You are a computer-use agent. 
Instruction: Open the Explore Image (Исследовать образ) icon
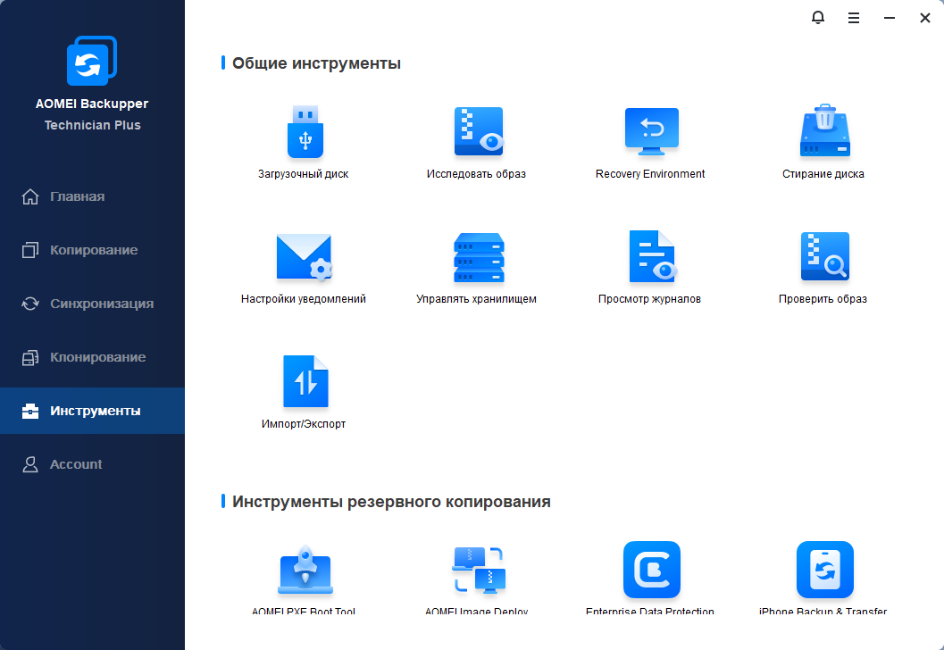point(479,132)
